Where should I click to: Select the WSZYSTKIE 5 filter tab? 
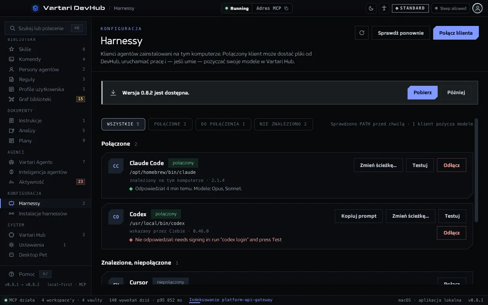123,124
